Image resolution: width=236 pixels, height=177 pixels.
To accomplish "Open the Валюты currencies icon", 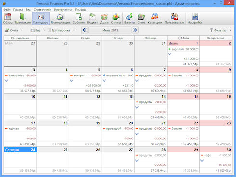I will click(x=130, y=18).
